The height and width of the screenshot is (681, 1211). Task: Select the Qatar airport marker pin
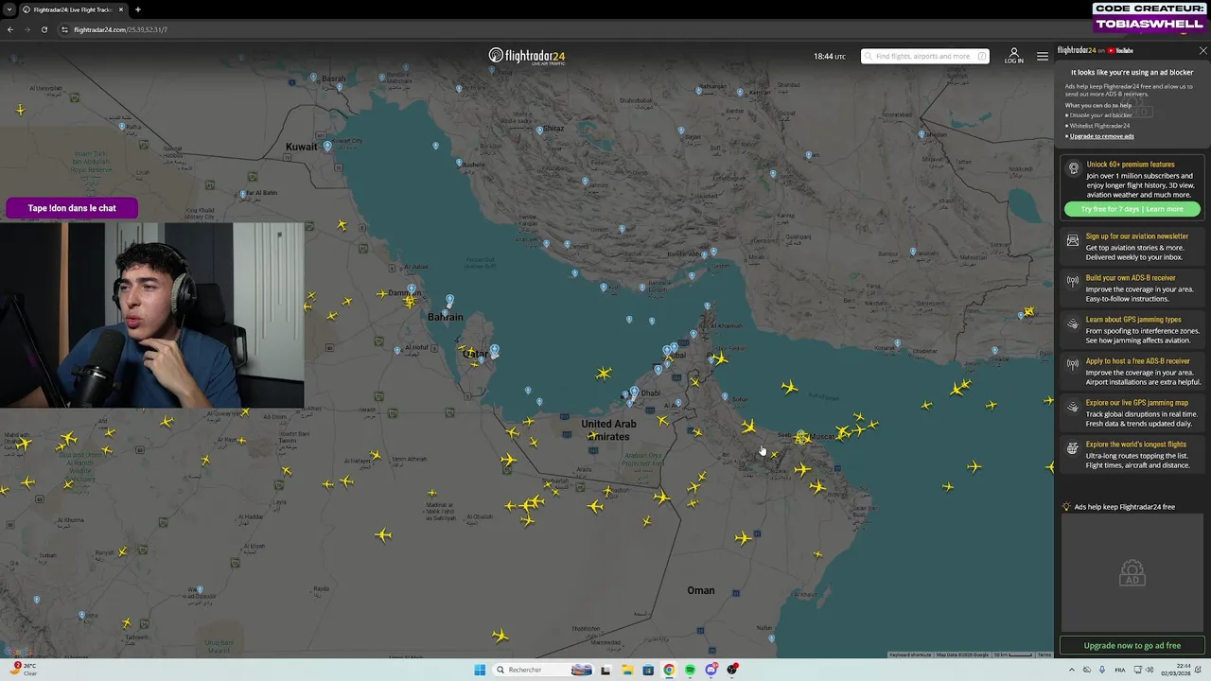(x=494, y=351)
